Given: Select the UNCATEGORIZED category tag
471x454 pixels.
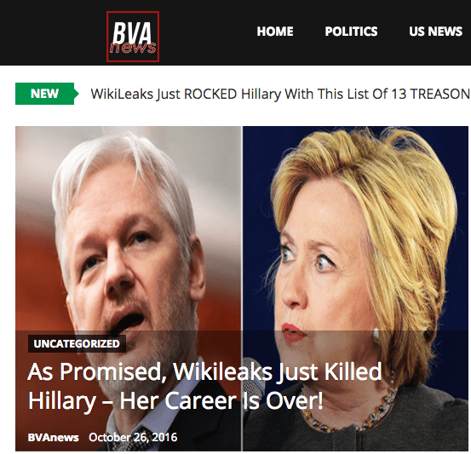Looking at the screenshot, I should (x=77, y=344).
